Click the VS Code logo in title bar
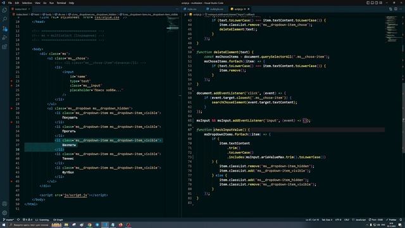 3,3
